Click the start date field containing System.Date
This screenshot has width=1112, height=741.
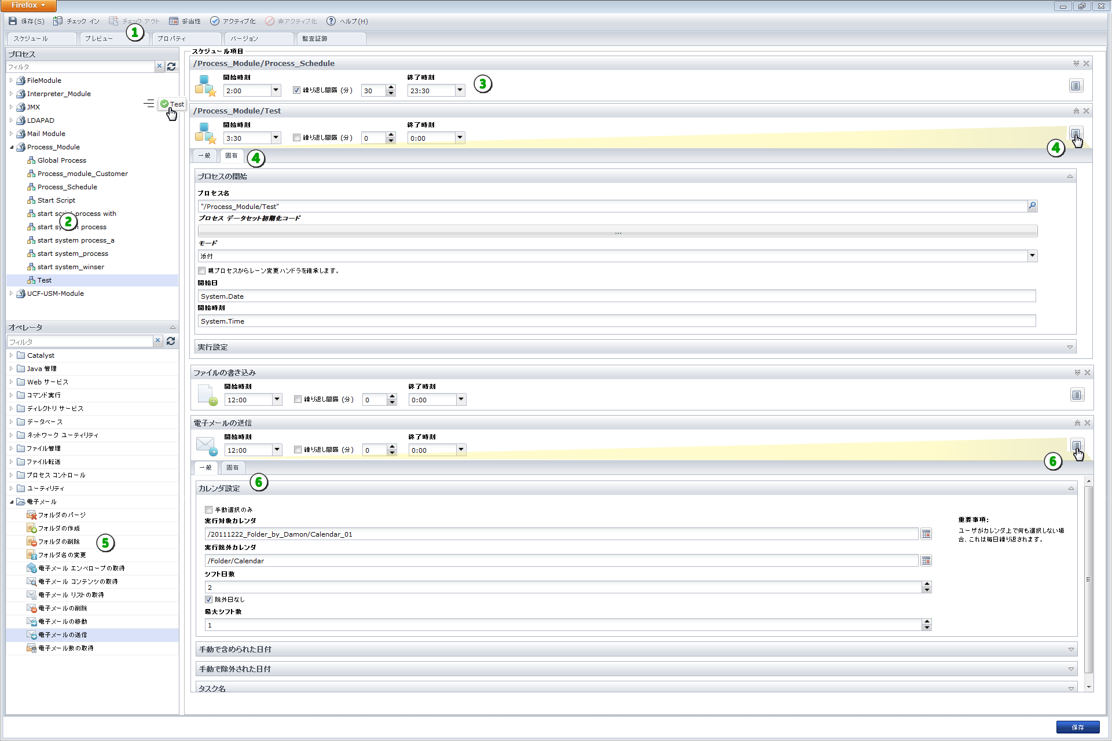click(x=616, y=296)
